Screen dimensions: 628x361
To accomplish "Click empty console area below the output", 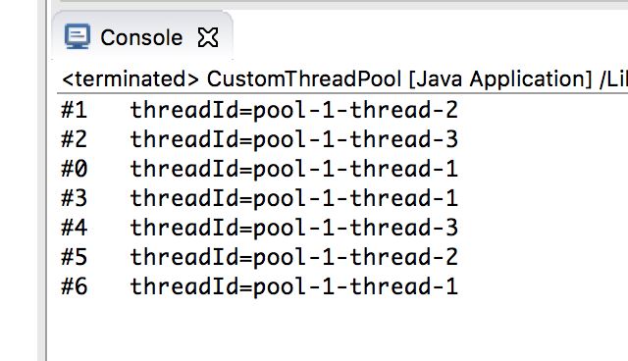I will click(x=337, y=331).
